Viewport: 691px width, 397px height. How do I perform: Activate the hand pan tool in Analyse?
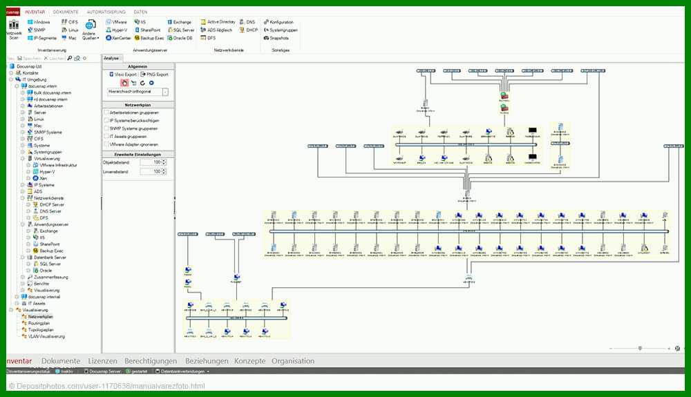tap(124, 83)
